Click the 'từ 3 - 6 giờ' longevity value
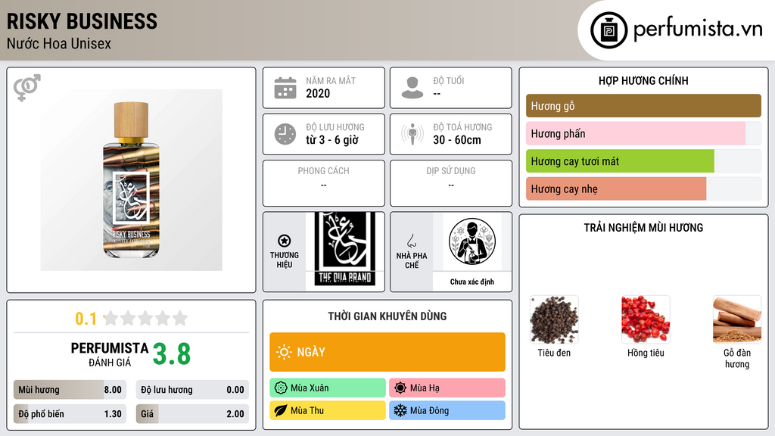The image size is (775, 436). point(332,140)
